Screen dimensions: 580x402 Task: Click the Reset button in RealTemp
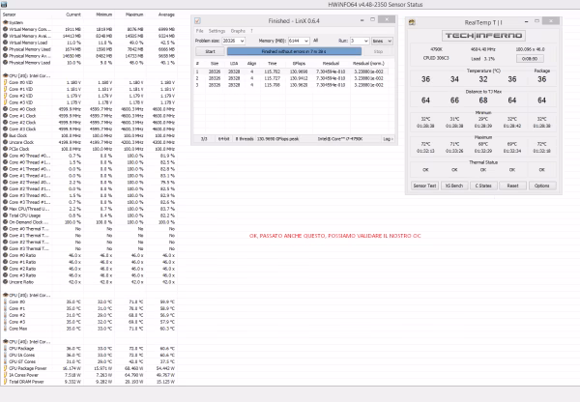coord(512,186)
